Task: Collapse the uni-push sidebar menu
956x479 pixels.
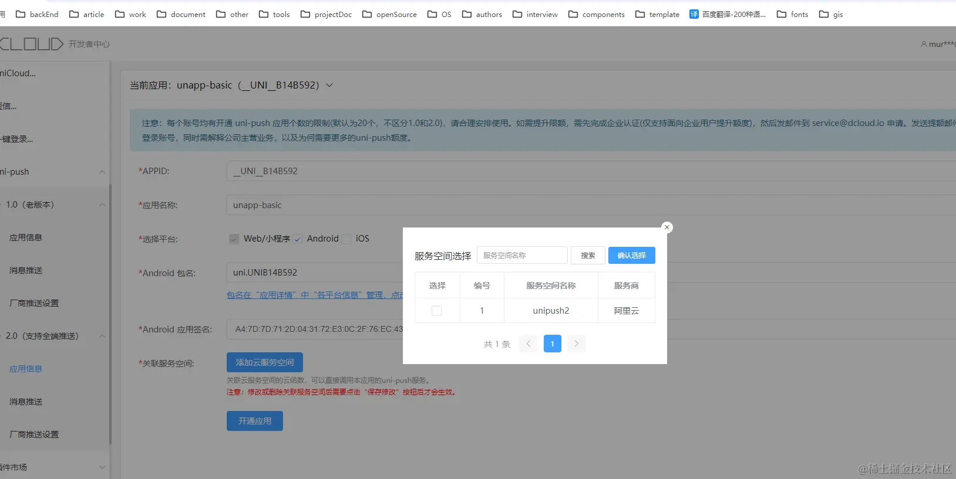Action: click(102, 172)
